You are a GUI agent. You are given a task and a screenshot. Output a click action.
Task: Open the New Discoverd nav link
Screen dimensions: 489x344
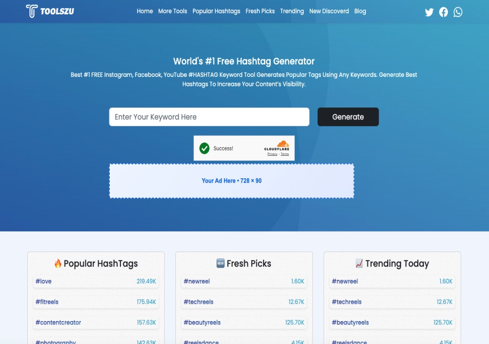329,11
